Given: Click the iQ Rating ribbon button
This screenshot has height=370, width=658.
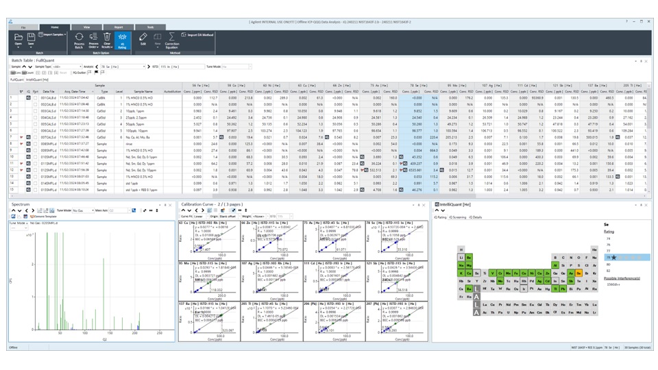Looking at the screenshot, I should point(122,40).
